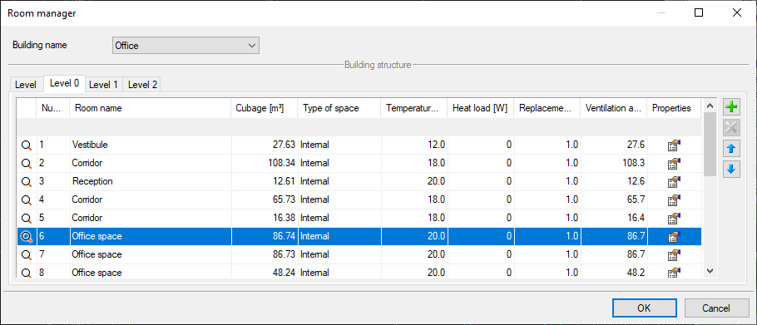Maximize the Room manager window
This screenshot has width=757, height=325.
point(698,13)
